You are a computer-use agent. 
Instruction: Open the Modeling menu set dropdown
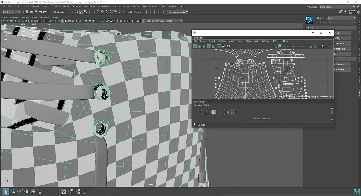click(x=12, y=12)
